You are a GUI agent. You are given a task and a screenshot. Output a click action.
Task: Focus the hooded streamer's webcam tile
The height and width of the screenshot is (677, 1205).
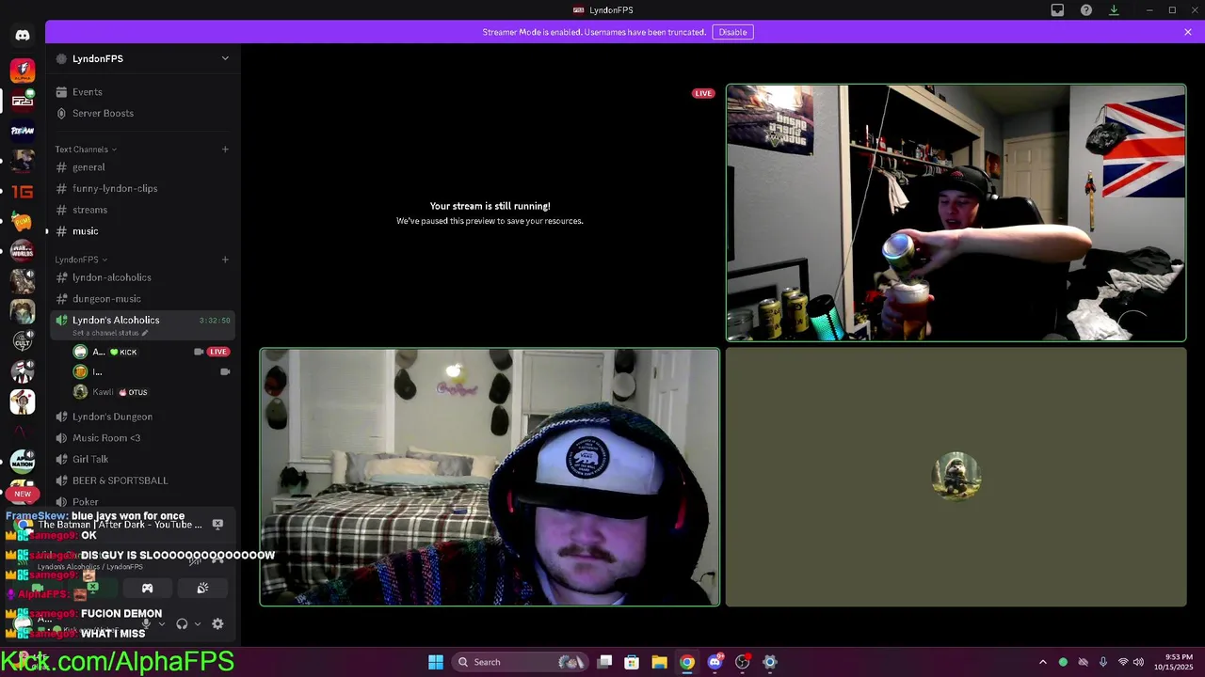coord(490,477)
